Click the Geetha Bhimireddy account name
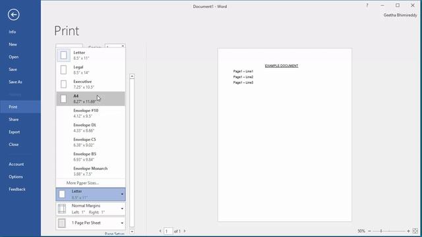Image resolution: width=422 pixels, height=237 pixels. (x=400, y=15)
